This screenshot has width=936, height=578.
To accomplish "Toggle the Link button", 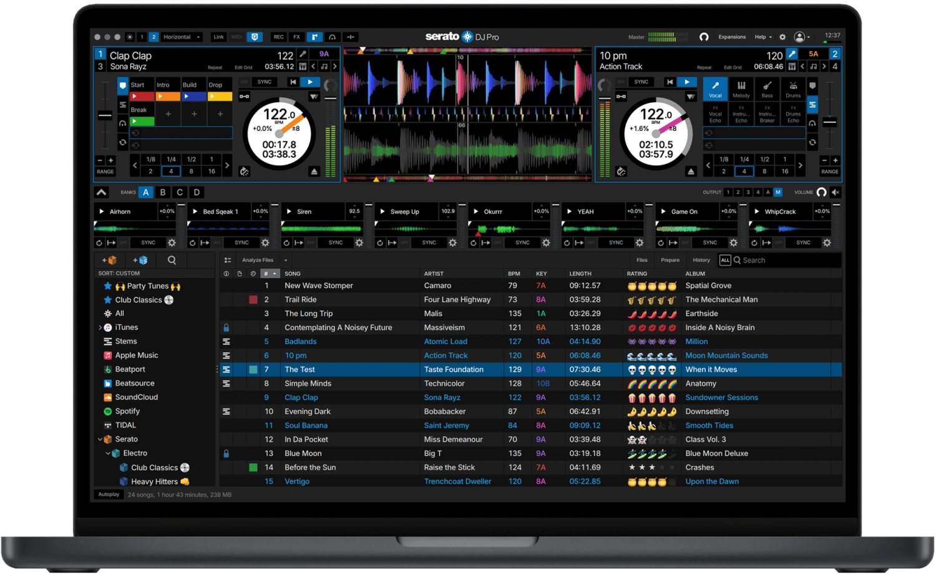I will (x=218, y=37).
